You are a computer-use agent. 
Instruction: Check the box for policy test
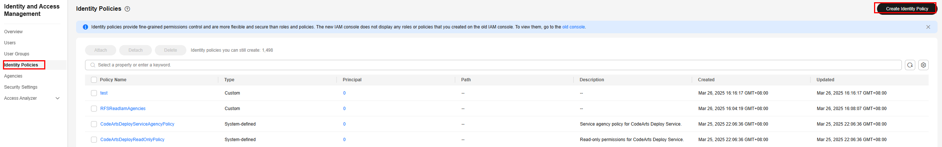click(x=94, y=93)
